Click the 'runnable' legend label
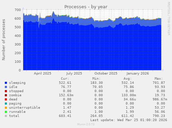 pyautogui.click(x=17, y=112)
